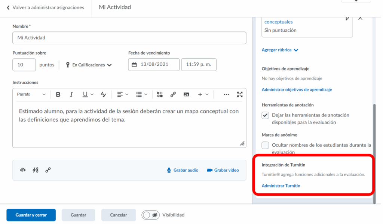Viewport: 383px width, 224px height.
Task: Click the right panel vertical scrollbar
Action: (x=374, y=153)
